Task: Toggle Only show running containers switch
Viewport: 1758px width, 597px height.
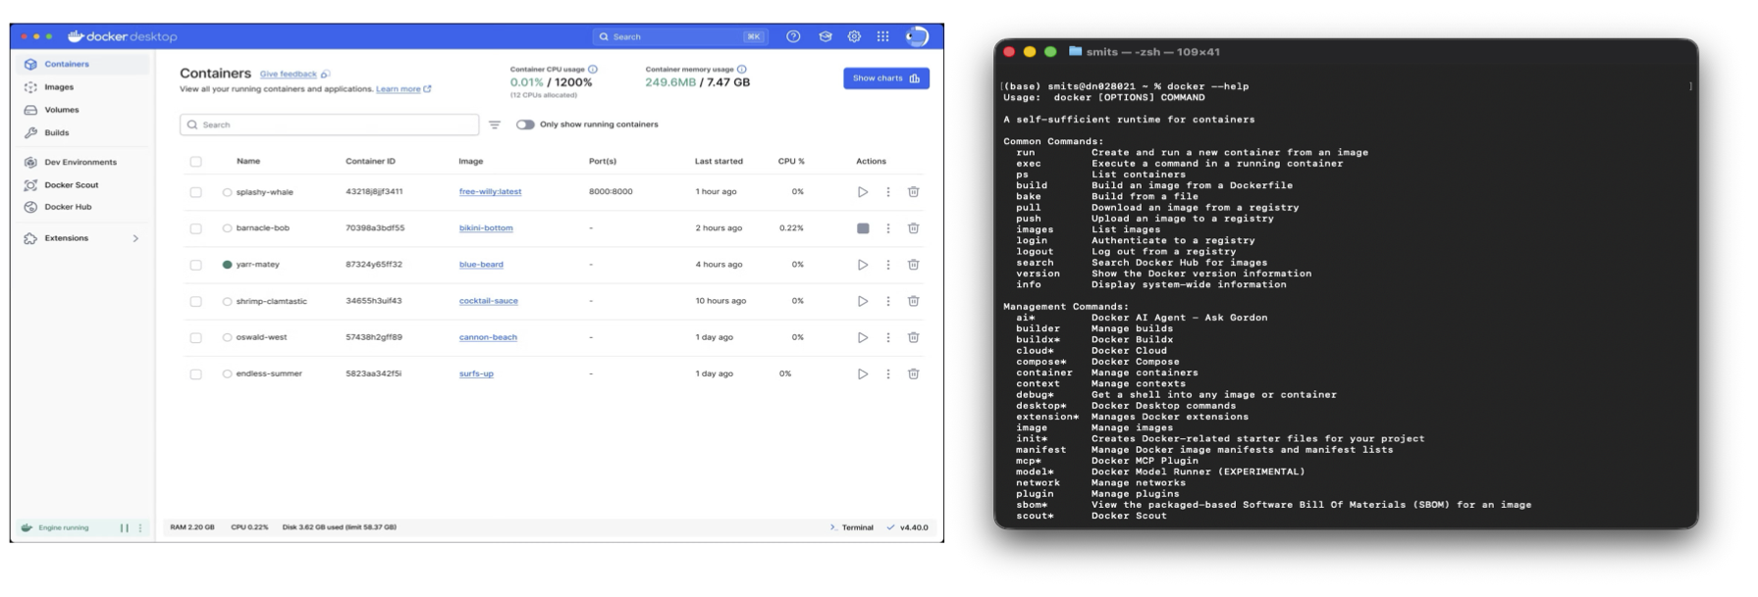Action: (525, 124)
